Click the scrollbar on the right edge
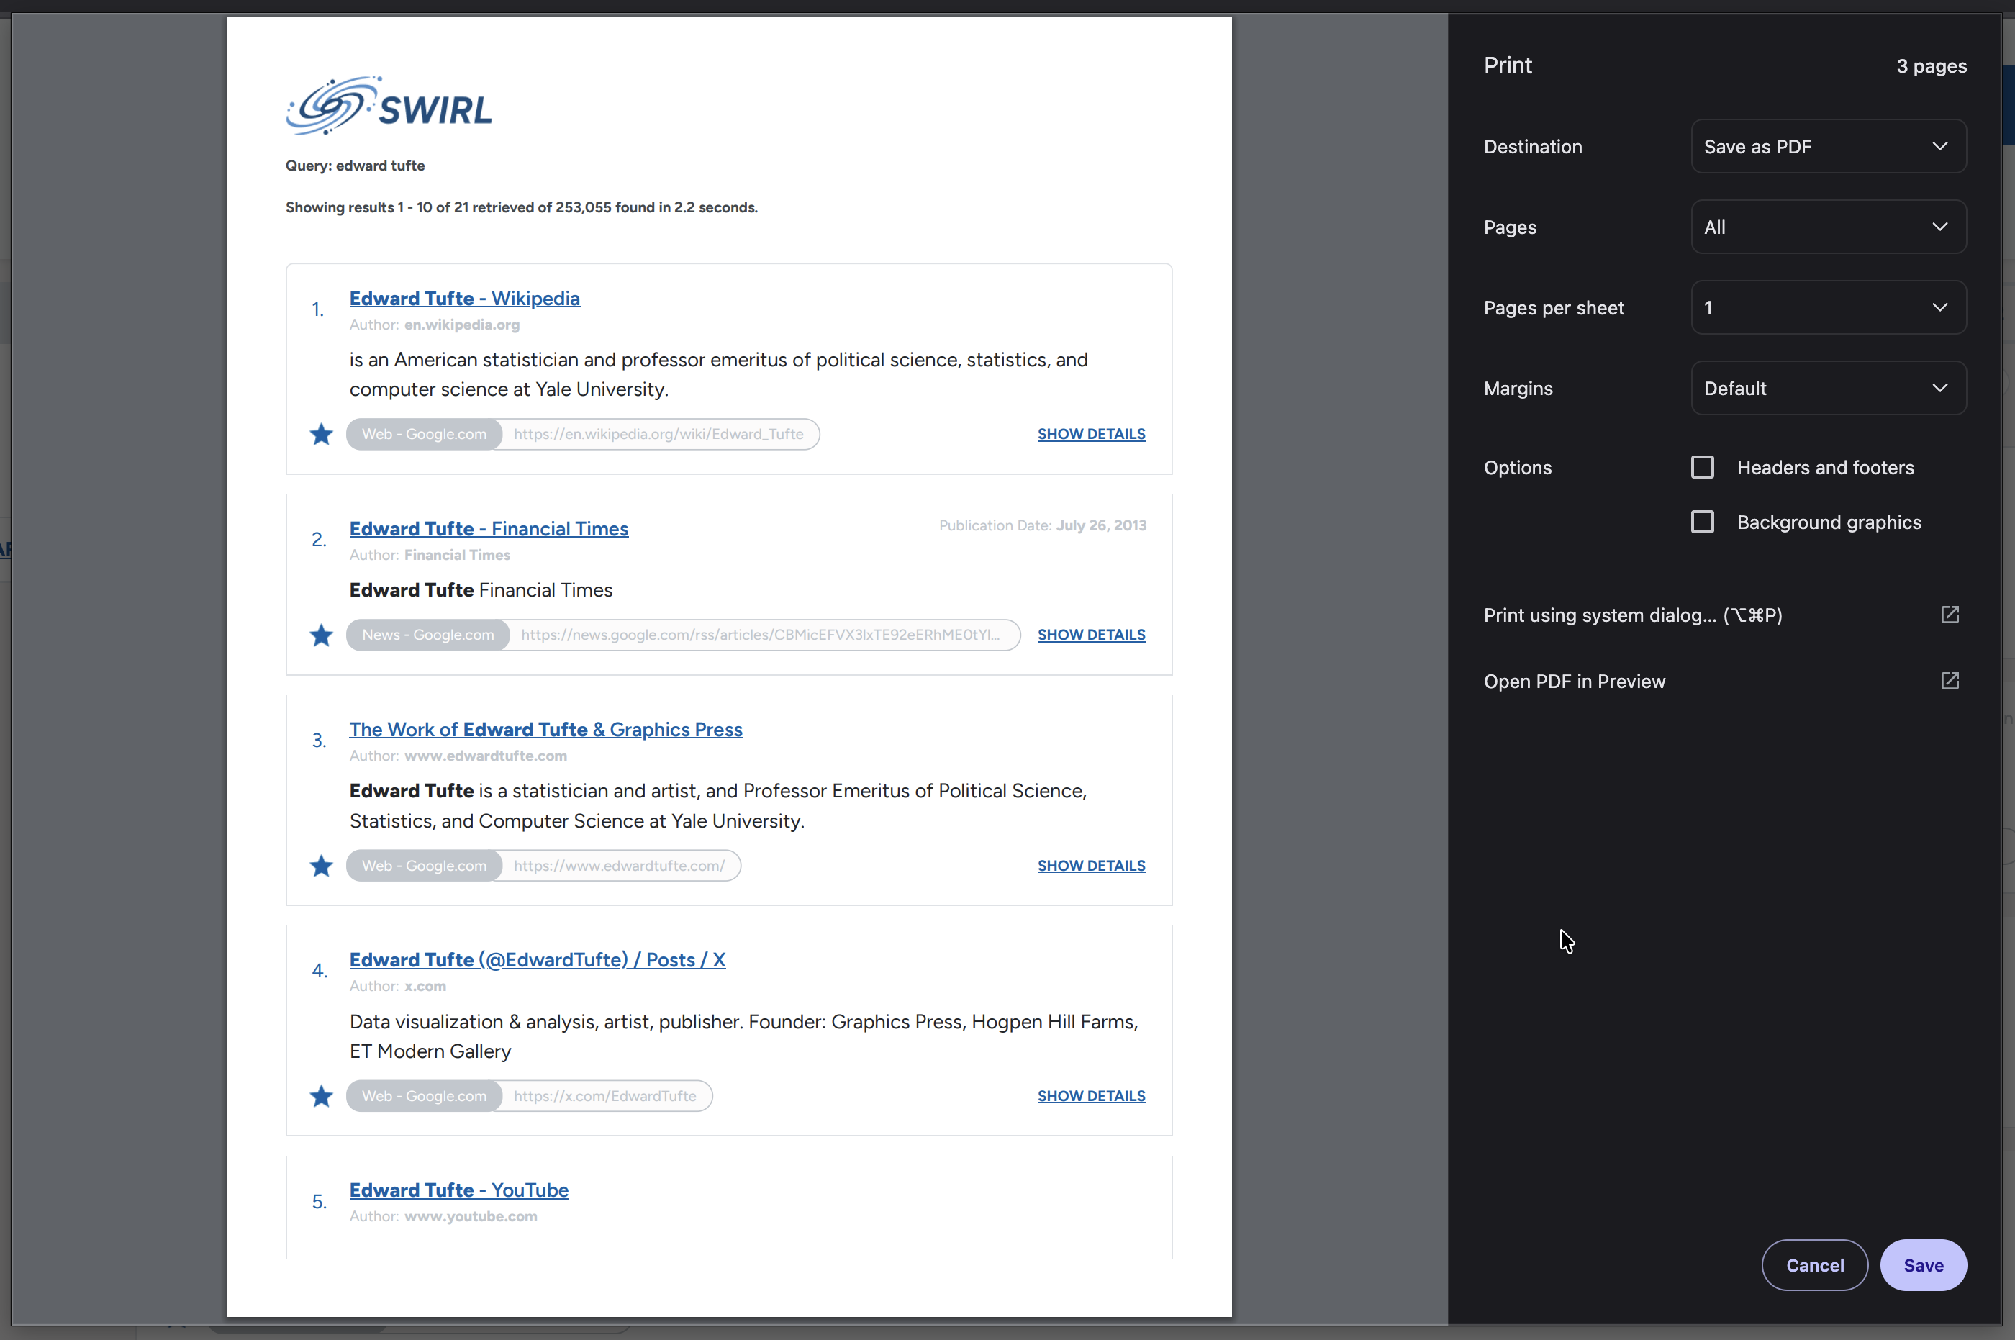Image resolution: width=2015 pixels, height=1340 pixels. pos(2009,102)
